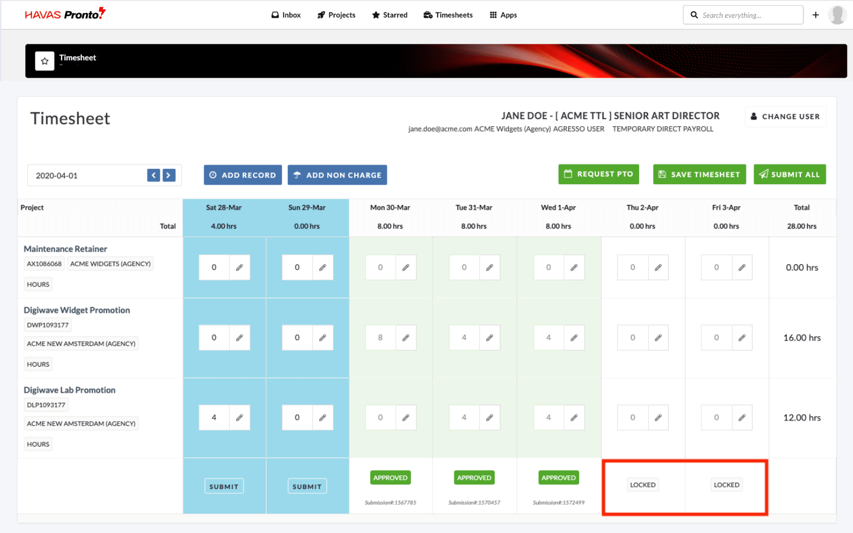Edit Digiwave Lab Promotion Wed 1-Apr pencil

pos(574,418)
